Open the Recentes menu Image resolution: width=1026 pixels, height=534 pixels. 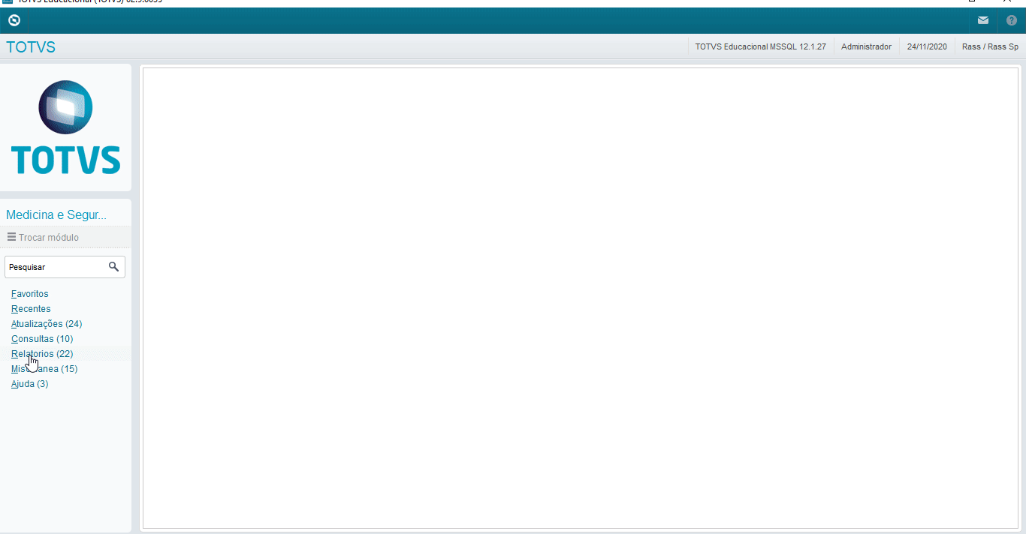[31, 309]
